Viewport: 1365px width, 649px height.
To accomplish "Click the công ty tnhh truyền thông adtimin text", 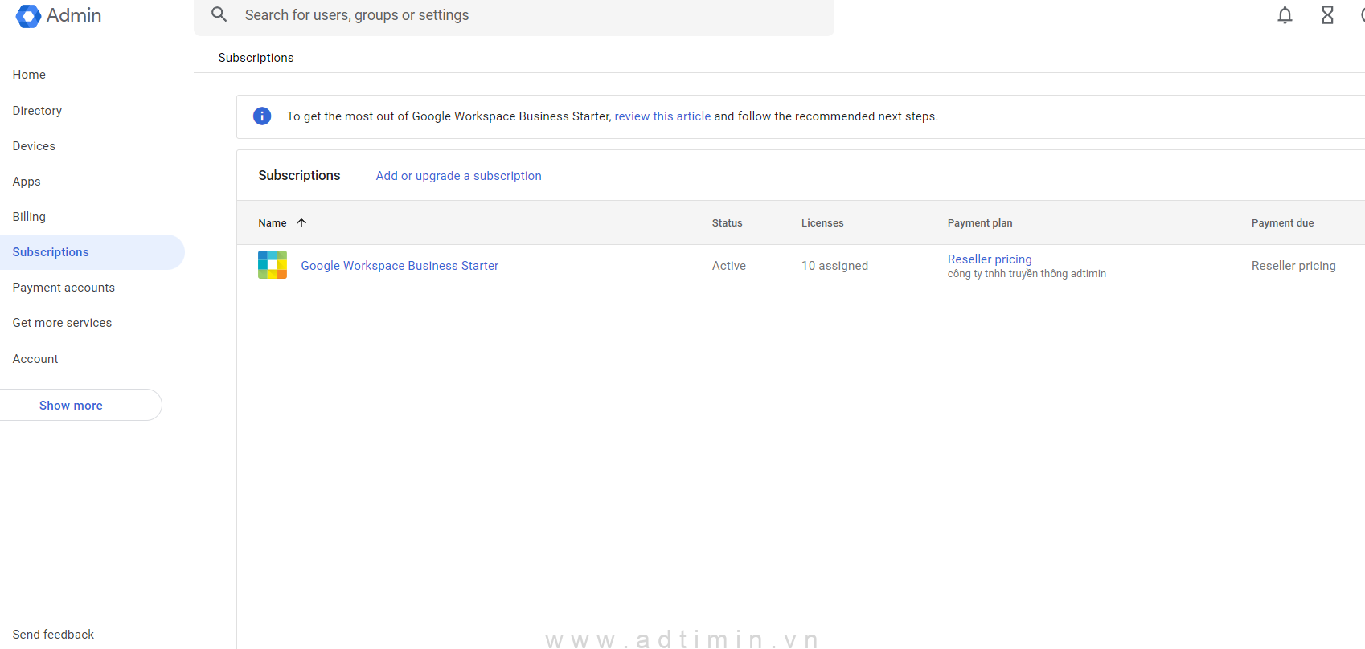I will click(1027, 274).
